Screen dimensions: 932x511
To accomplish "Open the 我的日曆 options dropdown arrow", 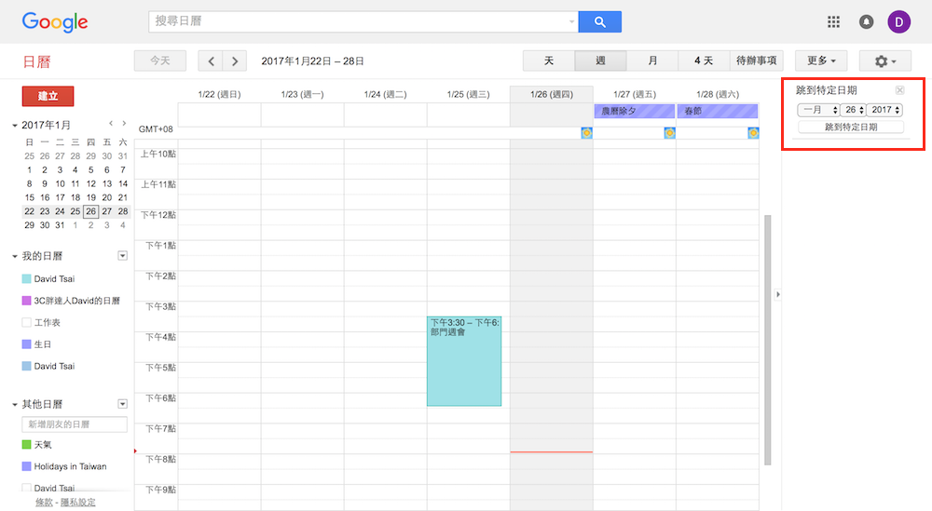I will click(122, 256).
